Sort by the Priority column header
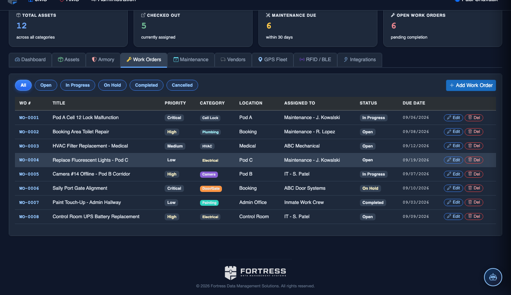Viewport: 511px width, 295px height. coord(175,103)
